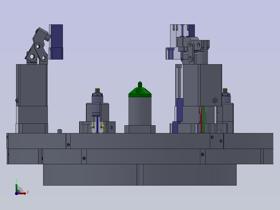Select the tall gray tower block on left
Viewport: 280px width, 210px height.
32,85
